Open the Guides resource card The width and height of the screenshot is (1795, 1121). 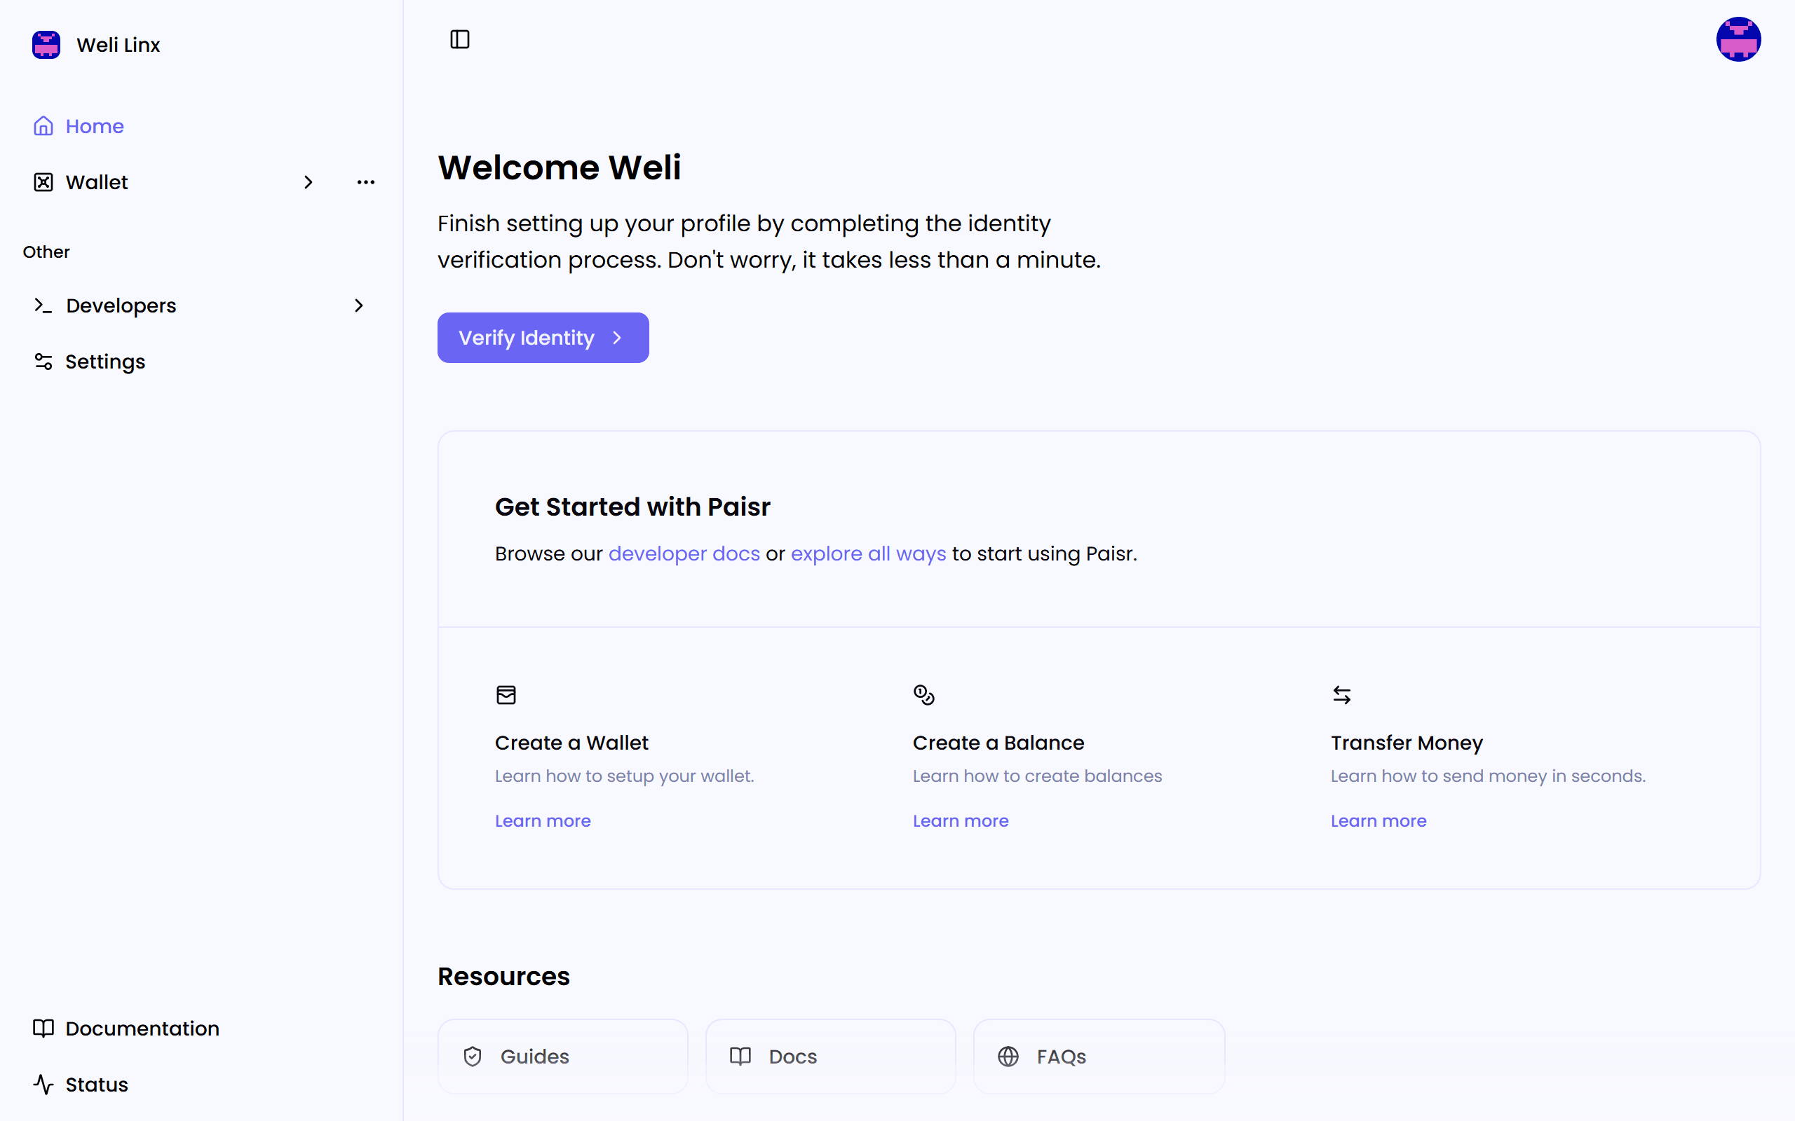pyautogui.click(x=562, y=1057)
